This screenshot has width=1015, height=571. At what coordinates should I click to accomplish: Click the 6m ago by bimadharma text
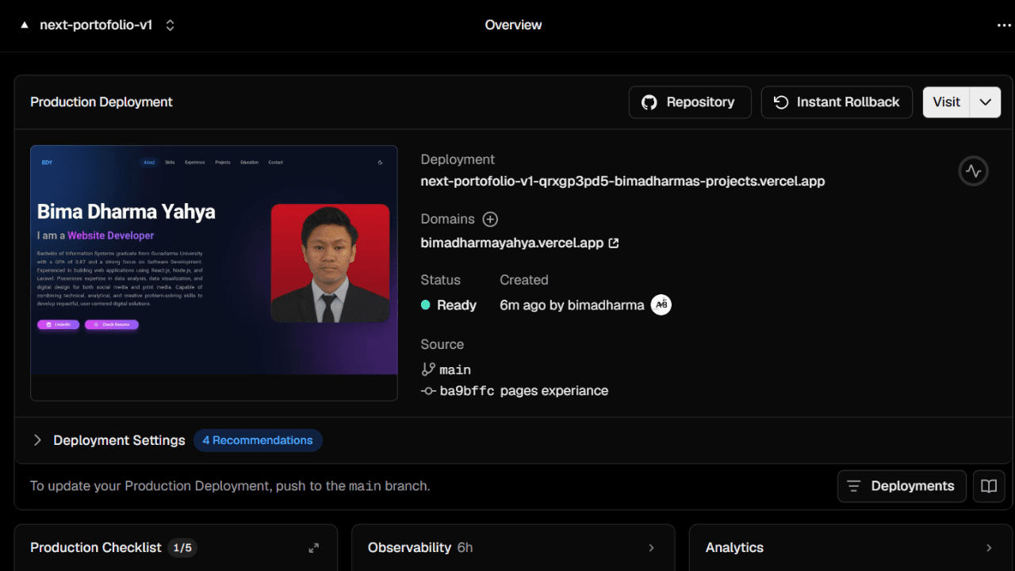572,305
